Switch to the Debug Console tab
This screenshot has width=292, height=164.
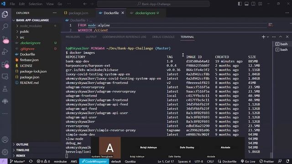pos(163,37)
